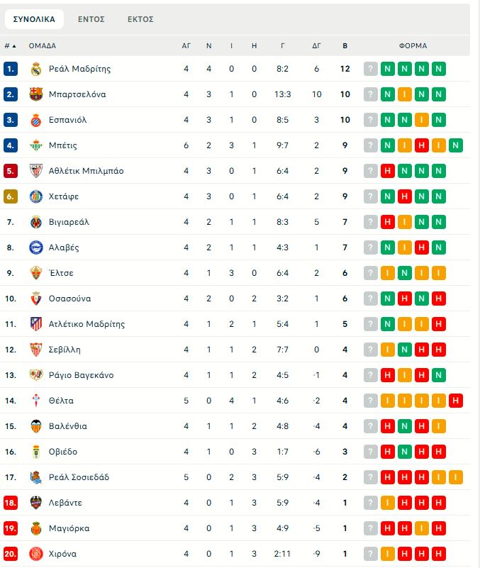Image resolution: width=480 pixels, height=568 pixels.
Task: Switch to the ΕΚΤΟΣ tab
Action: [140, 19]
